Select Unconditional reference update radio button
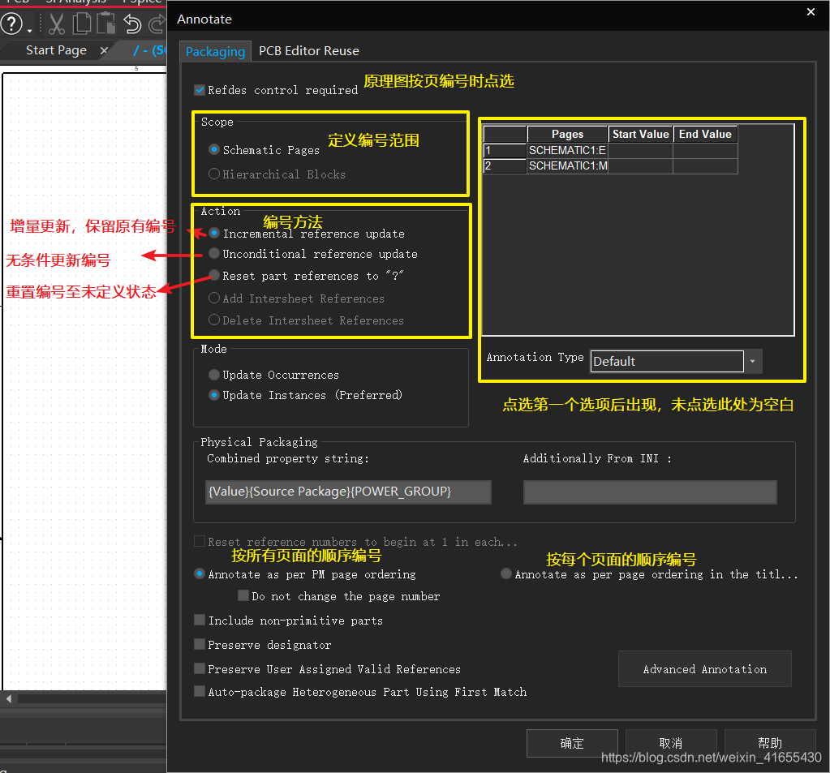This screenshot has height=773, width=830. 214,254
